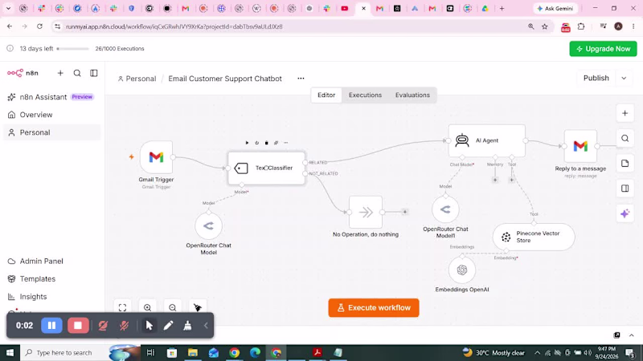The height and width of the screenshot is (361, 643).
Task: Click Upgrade Now button
Action: click(x=603, y=49)
